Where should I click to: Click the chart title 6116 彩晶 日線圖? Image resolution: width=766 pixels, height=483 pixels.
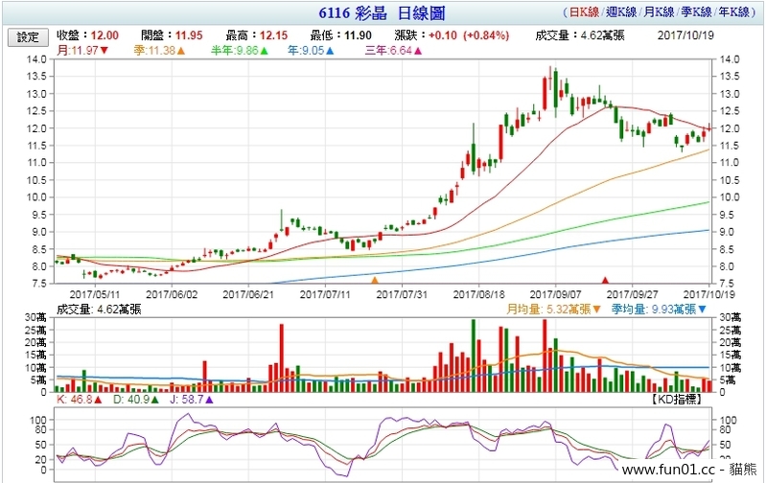(x=382, y=13)
